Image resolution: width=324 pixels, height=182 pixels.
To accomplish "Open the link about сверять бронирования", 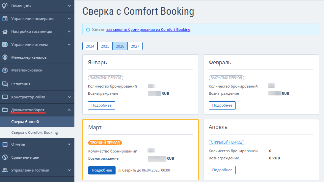I will tap(148, 30).
